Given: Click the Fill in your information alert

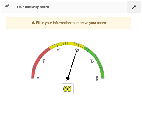Looking at the screenshot, I should [x=69, y=23].
